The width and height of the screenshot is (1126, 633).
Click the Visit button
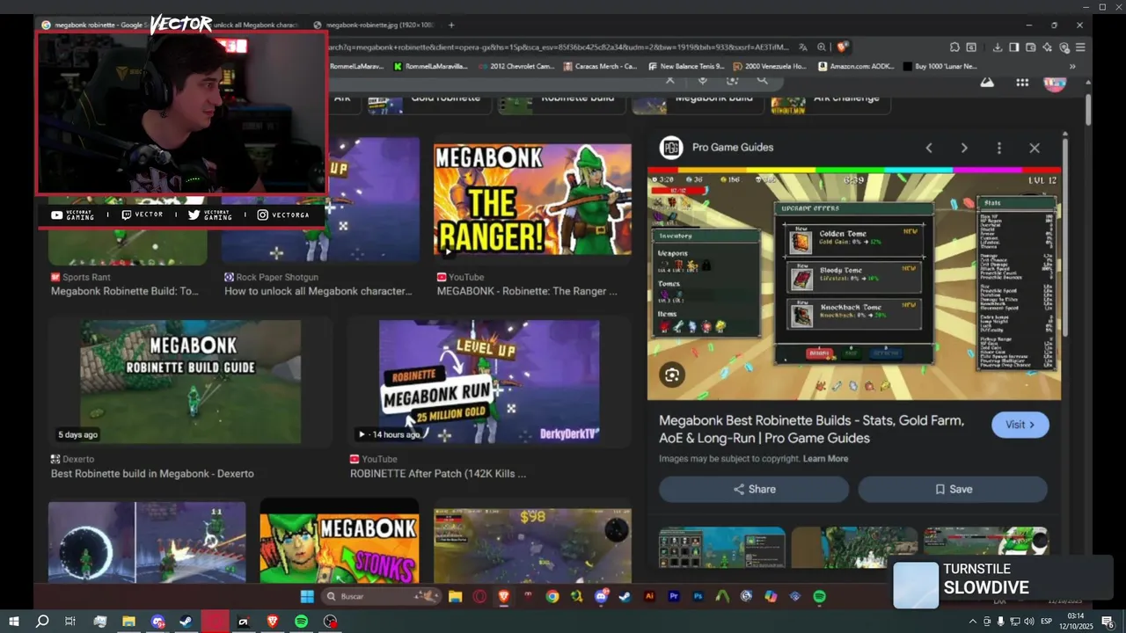click(1020, 425)
